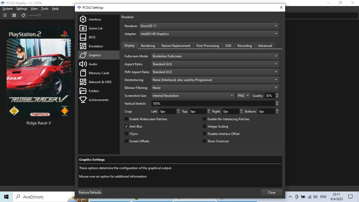Click the Windows Start button
The height and width of the screenshot is (202, 359).
pyautogui.click(x=6, y=197)
